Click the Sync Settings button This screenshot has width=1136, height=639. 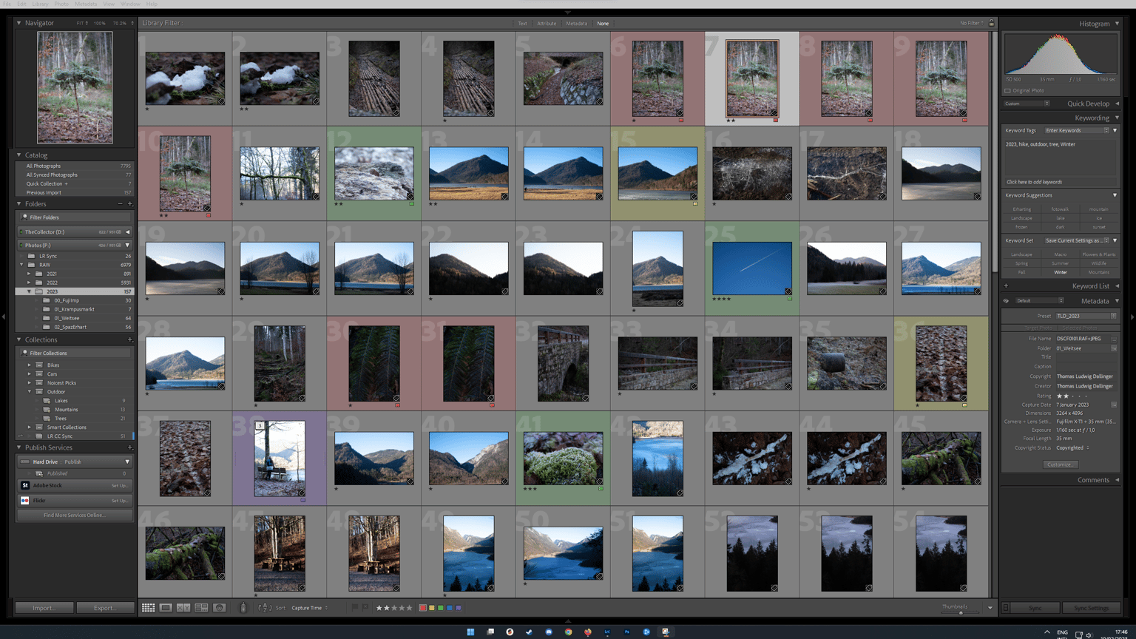tap(1091, 608)
